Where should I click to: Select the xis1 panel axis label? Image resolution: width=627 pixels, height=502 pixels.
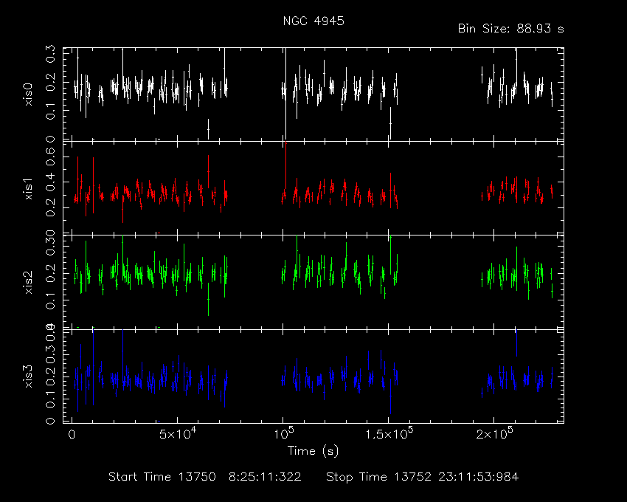[28, 189]
